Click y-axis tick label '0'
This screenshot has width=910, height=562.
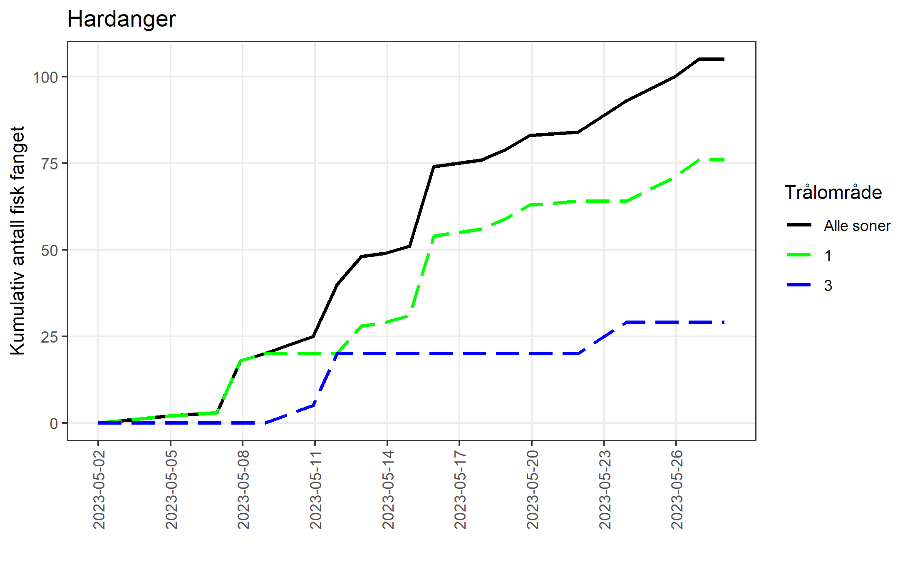pyautogui.click(x=54, y=423)
